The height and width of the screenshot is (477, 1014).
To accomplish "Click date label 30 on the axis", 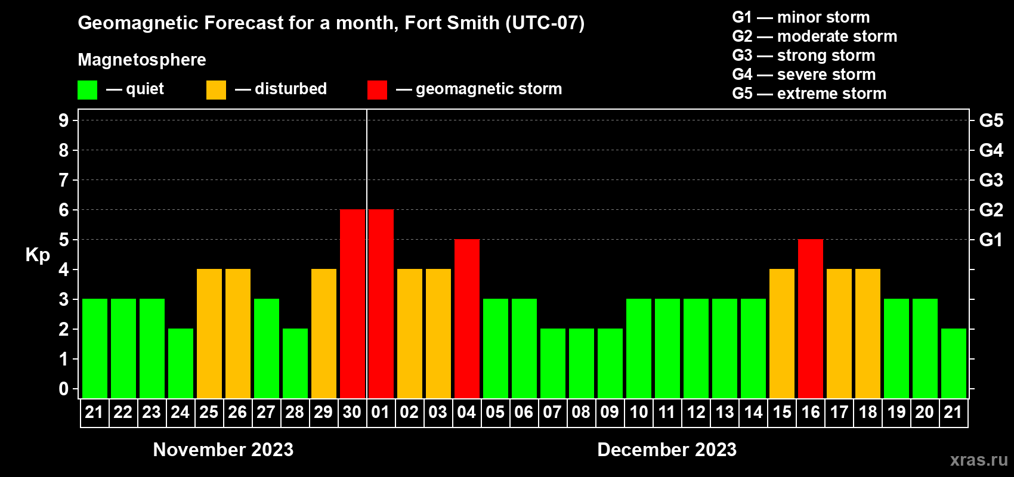I will click(352, 412).
